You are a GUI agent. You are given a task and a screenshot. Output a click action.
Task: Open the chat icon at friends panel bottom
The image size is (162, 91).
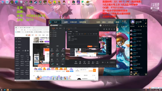[131, 74]
